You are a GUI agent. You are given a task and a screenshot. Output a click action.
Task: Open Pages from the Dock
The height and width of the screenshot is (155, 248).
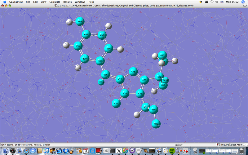click(x=166, y=151)
